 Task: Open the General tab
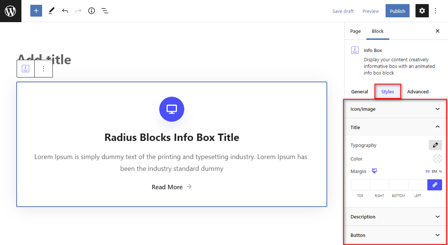359,92
